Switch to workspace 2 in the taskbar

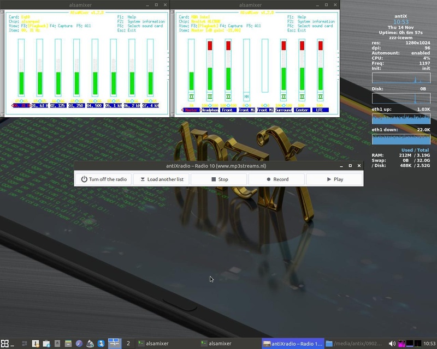coord(128,344)
